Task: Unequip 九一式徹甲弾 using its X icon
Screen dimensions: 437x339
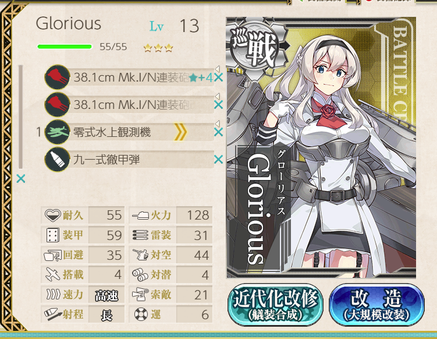Action: (x=219, y=160)
